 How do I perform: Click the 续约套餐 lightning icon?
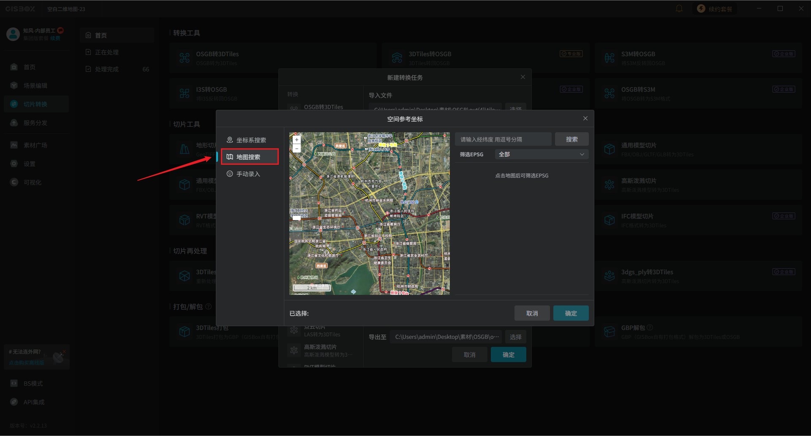pyautogui.click(x=701, y=8)
